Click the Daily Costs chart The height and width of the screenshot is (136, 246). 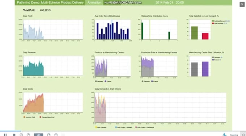[x=53, y=102]
